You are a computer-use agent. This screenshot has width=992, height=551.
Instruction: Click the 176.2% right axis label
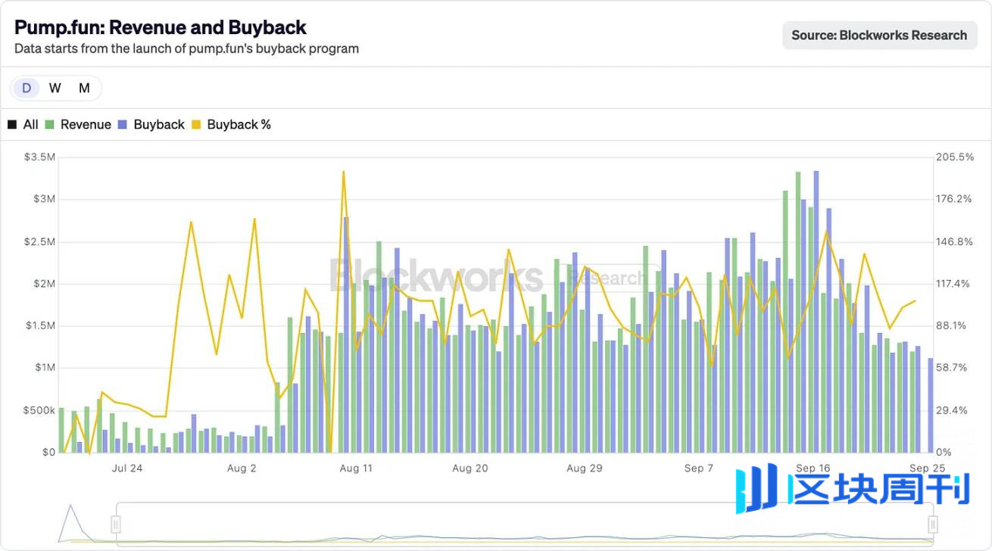[x=954, y=199]
